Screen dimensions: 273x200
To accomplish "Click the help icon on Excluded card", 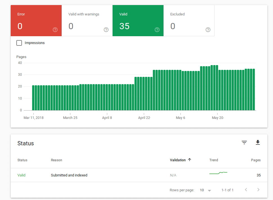I will pyautogui.click(x=208, y=30).
